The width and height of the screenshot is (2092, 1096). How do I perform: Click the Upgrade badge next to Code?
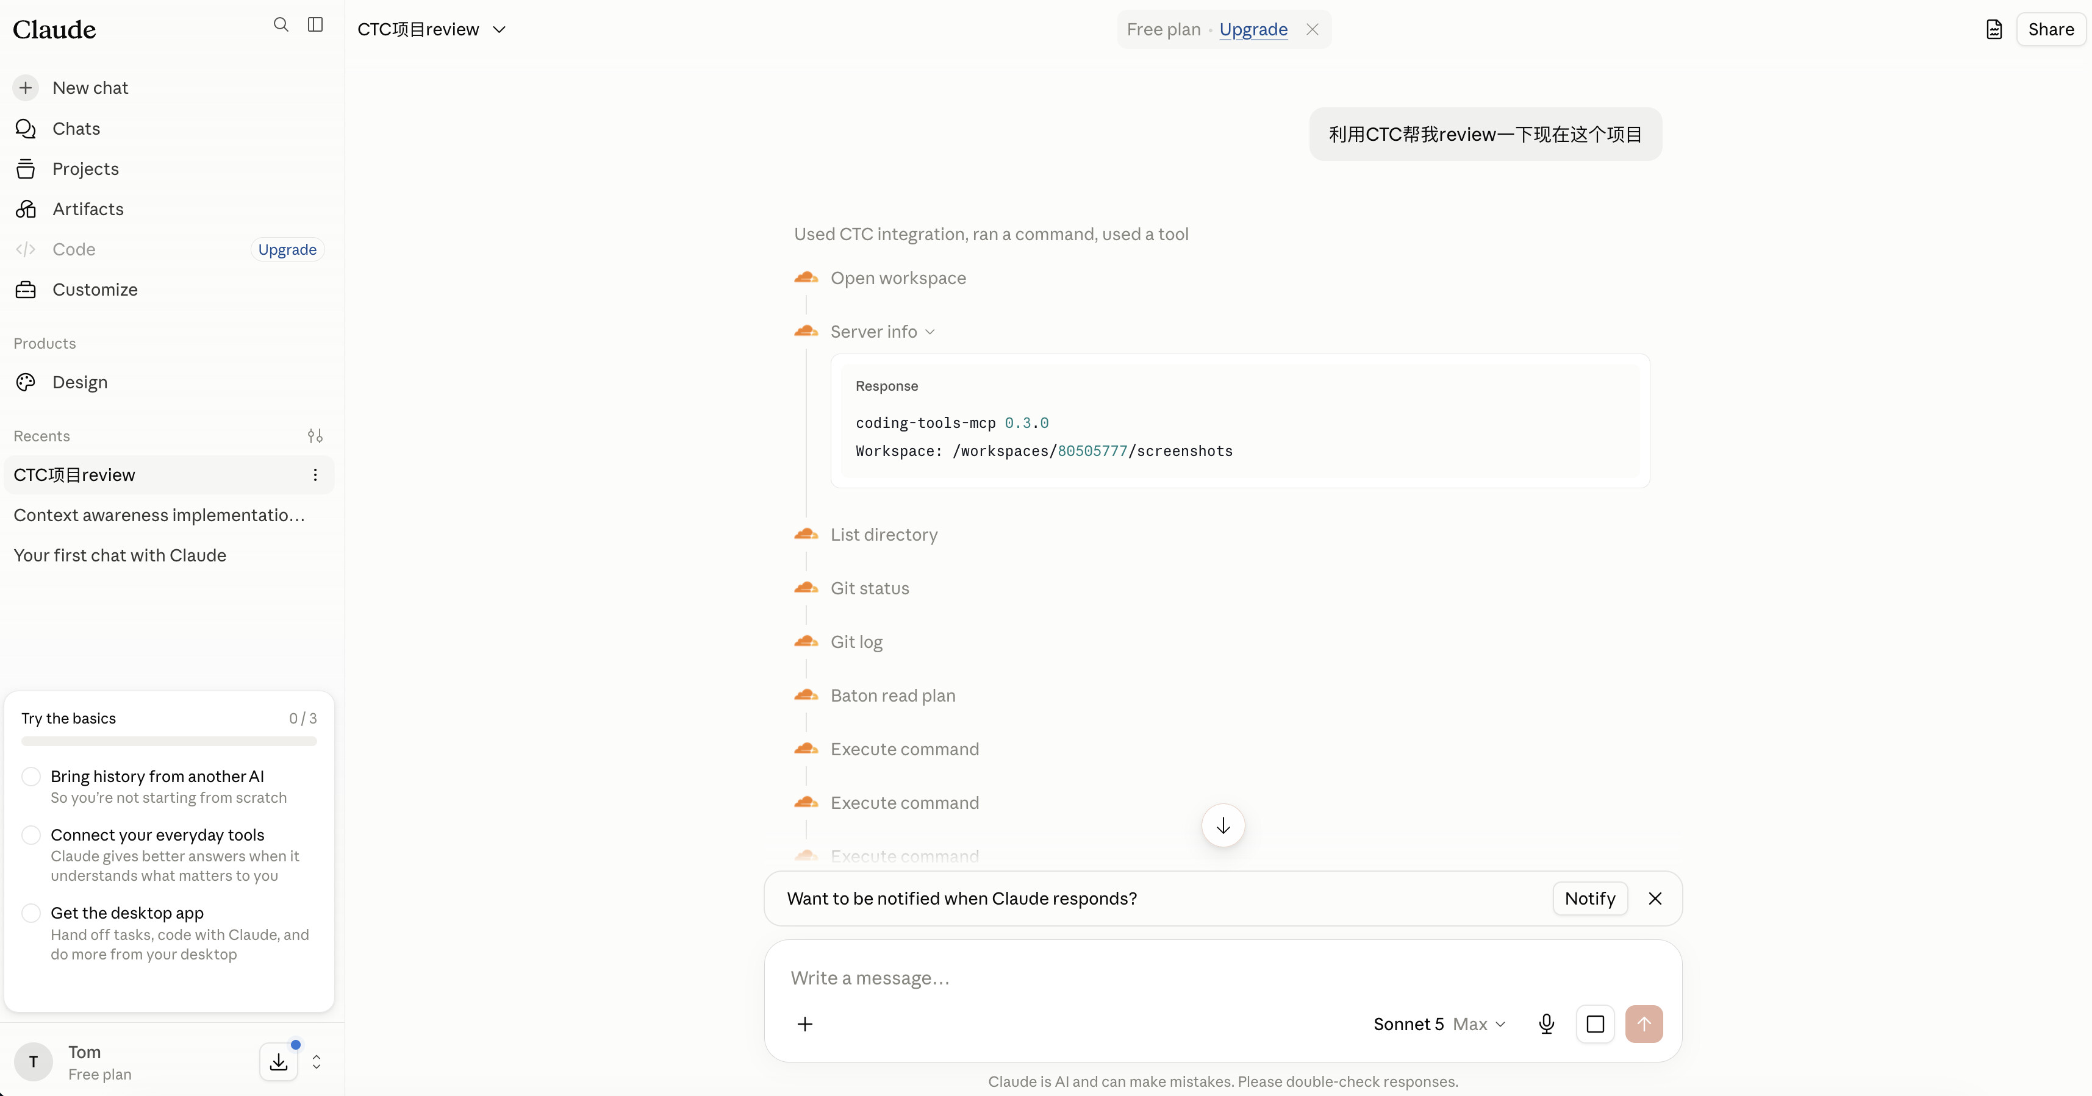pos(287,249)
